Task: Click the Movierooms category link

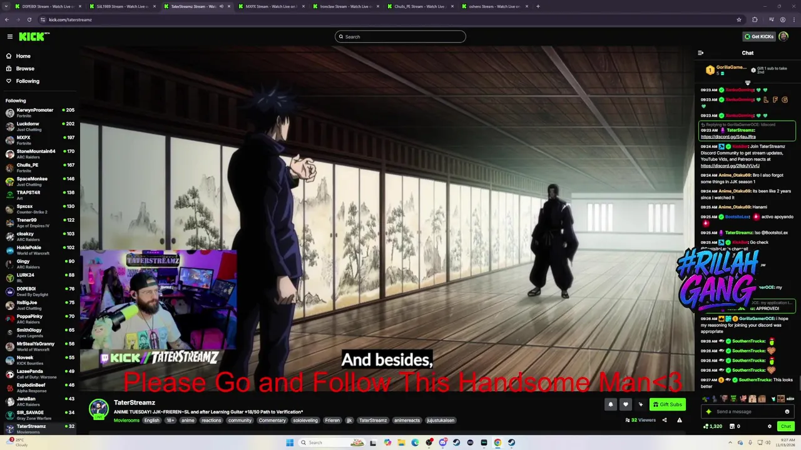Action: click(x=126, y=420)
